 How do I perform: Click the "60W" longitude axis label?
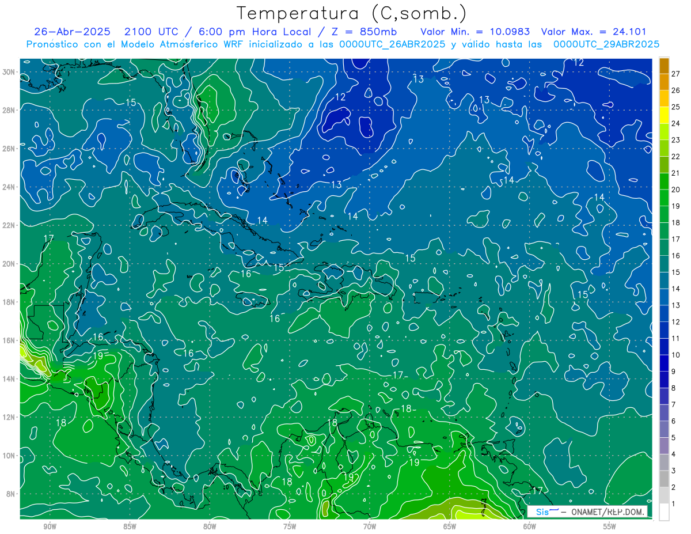[530, 527]
